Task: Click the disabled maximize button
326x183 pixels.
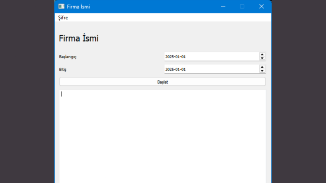Action: click(x=242, y=7)
